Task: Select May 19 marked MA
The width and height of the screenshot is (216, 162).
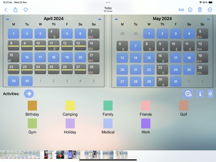Action: click(202, 58)
